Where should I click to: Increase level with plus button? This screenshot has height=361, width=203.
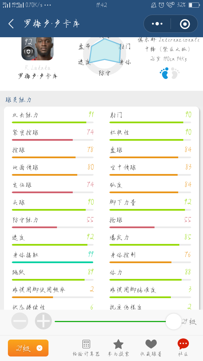click(x=43, y=321)
